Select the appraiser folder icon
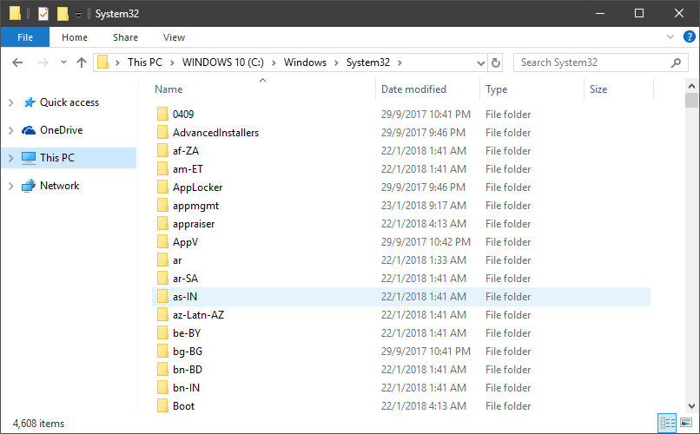Image resolution: width=700 pixels, height=434 pixels. click(x=162, y=224)
